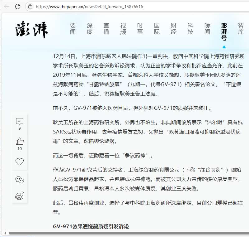Click heading GV-971效果遭饶毅质疑引发诉讼

(91, 226)
